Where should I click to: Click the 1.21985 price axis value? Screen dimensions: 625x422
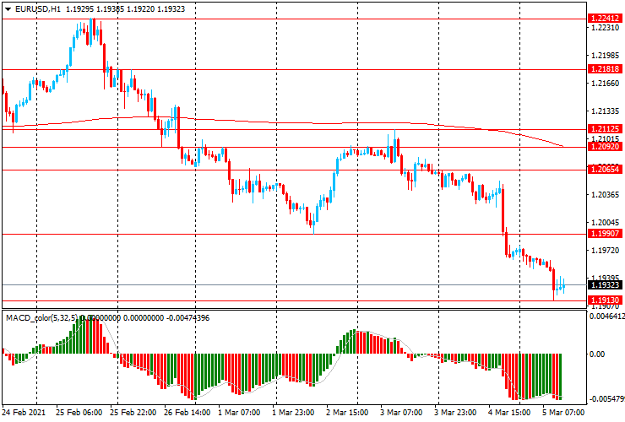(606, 56)
